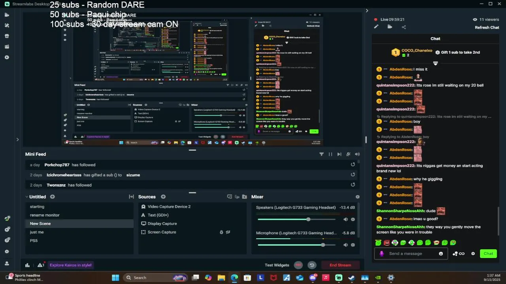Click the channel points bits icon
This screenshot has height=284, width=506.
[x=458, y=254]
